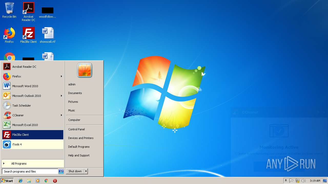Click the 3:19 AM clock
Image resolution: width=328 pixels, height=184 pixels.
pos(315,181)
